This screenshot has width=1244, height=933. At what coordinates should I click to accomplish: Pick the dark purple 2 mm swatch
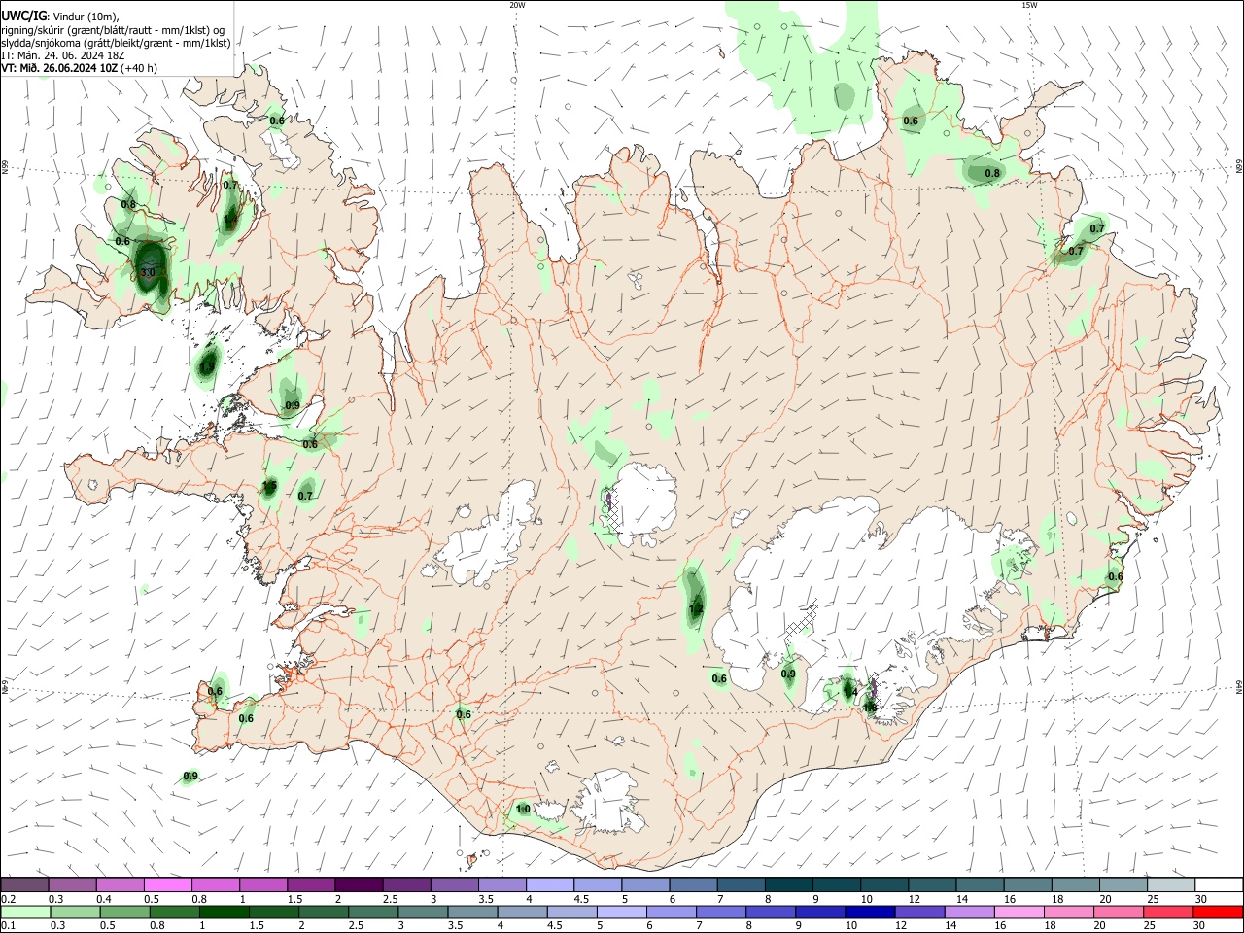[359, 884]
